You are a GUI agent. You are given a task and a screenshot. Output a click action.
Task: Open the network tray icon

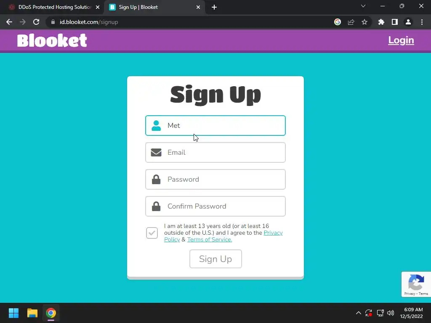coord(380,313)
